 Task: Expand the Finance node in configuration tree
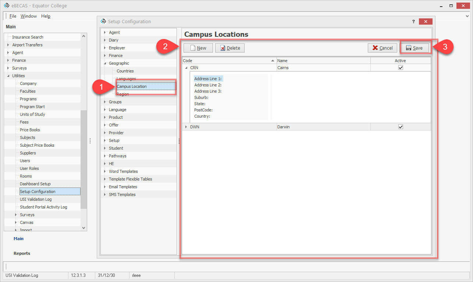pos(105,56)
